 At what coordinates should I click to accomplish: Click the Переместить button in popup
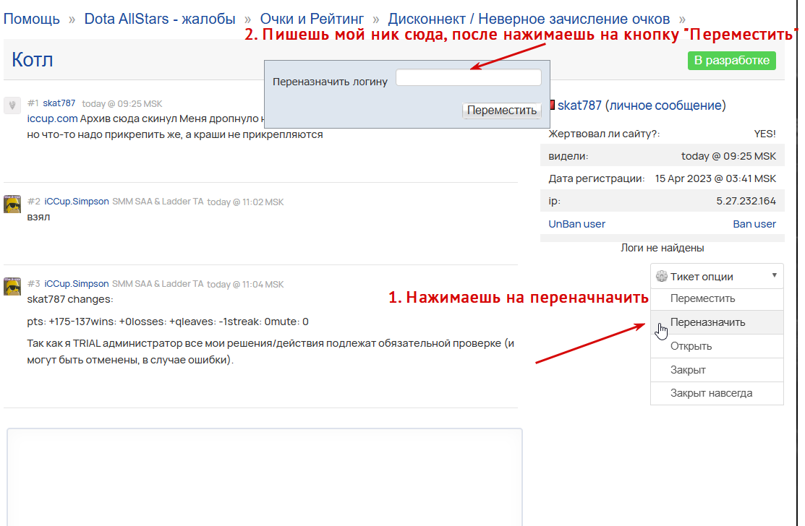click(x=501, y=111)
